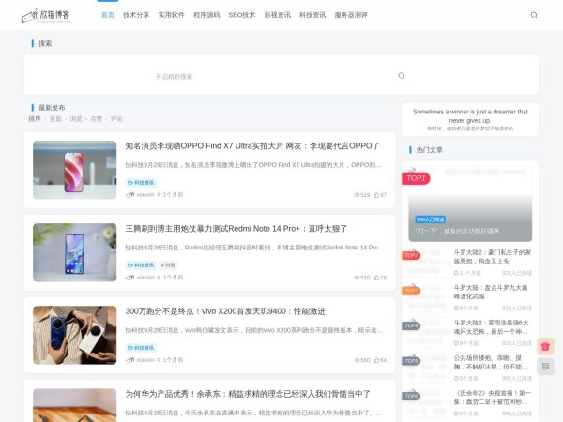The image size is (563, 422).
Task: Go to the 服务器测评 nav item
Action: [351, 15]
